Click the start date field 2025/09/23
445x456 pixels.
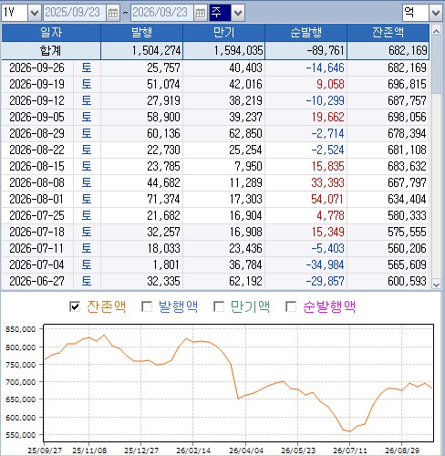coord(75,13)
